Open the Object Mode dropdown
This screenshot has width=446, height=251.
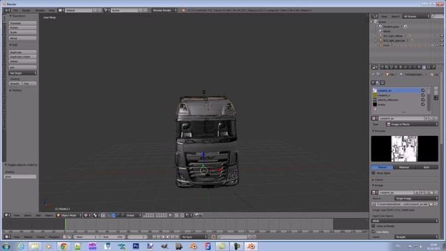[69, 215]
